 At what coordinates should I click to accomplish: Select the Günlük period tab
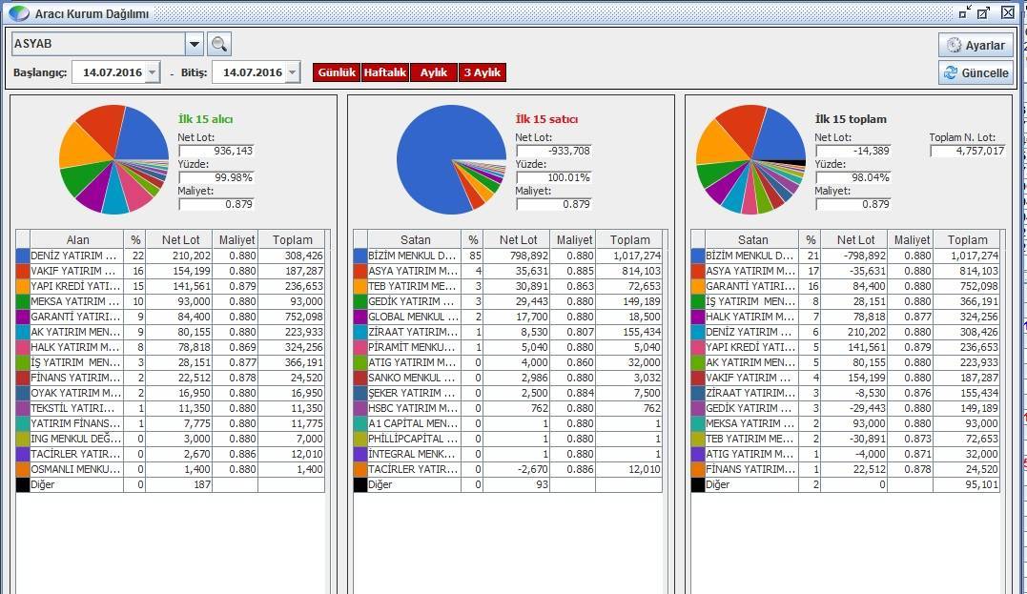[x=336, y=72]
